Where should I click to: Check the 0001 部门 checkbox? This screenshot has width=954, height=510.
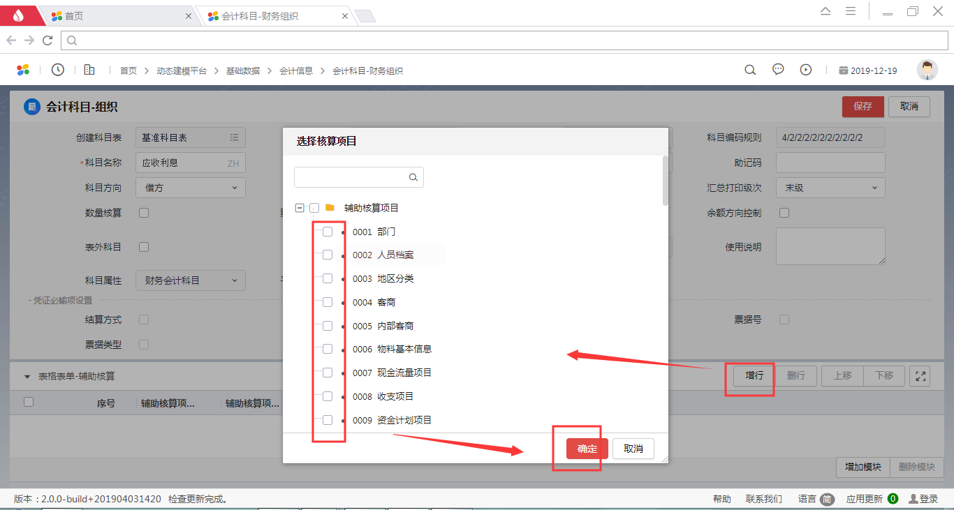coord(328,232)
